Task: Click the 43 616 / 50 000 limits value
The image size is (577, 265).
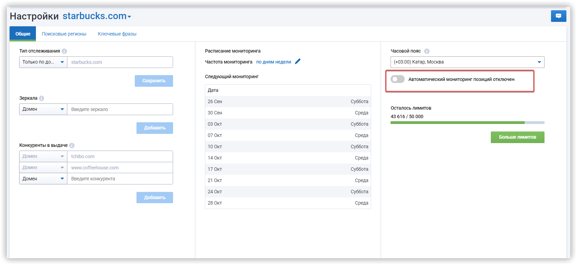Action: click(407, 116)
